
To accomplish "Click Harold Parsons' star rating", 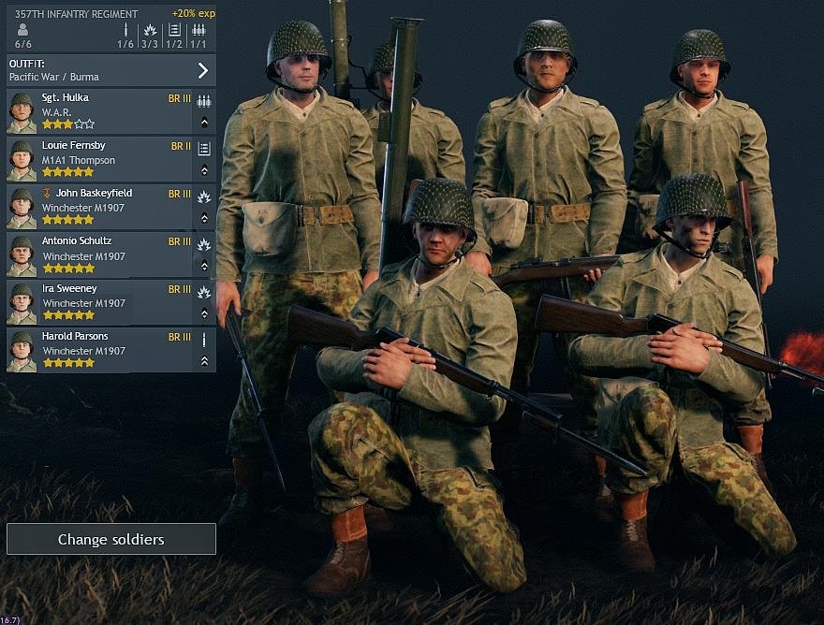I will [68, 362].
